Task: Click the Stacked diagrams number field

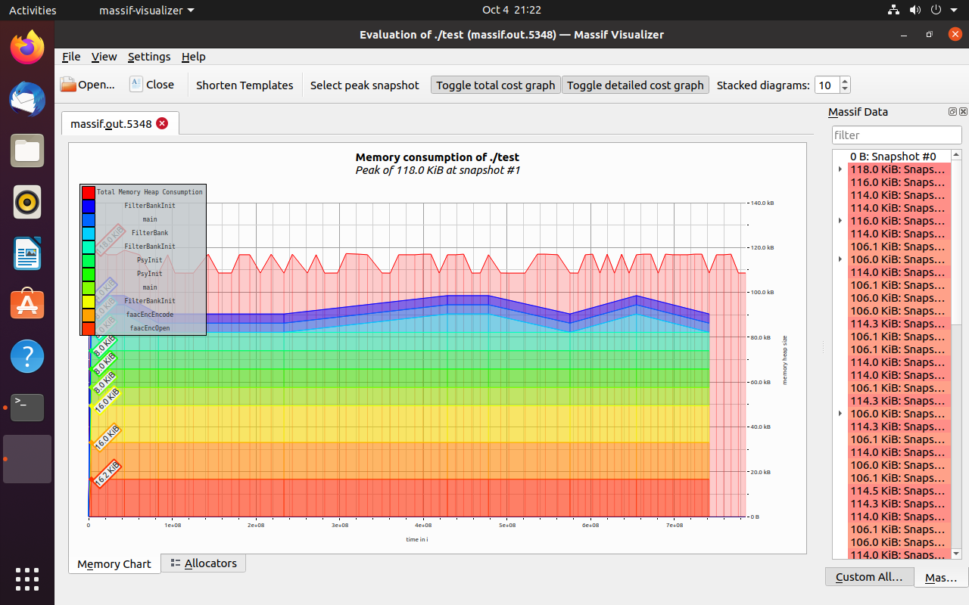Action: pos(827,85)
